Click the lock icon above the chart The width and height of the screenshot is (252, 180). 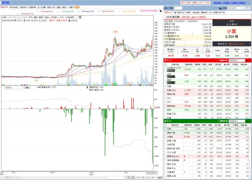160,11
